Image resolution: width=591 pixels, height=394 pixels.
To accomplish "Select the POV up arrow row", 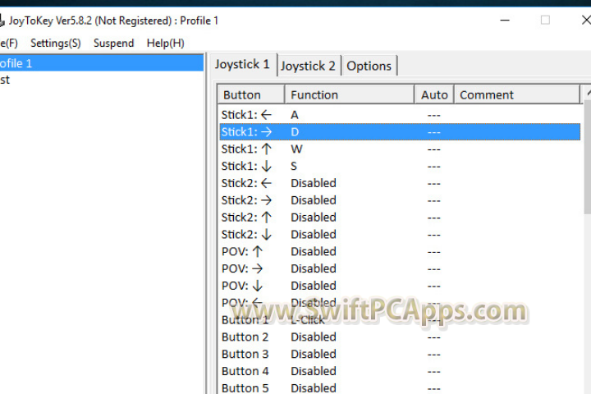I will tap(400, 251).
